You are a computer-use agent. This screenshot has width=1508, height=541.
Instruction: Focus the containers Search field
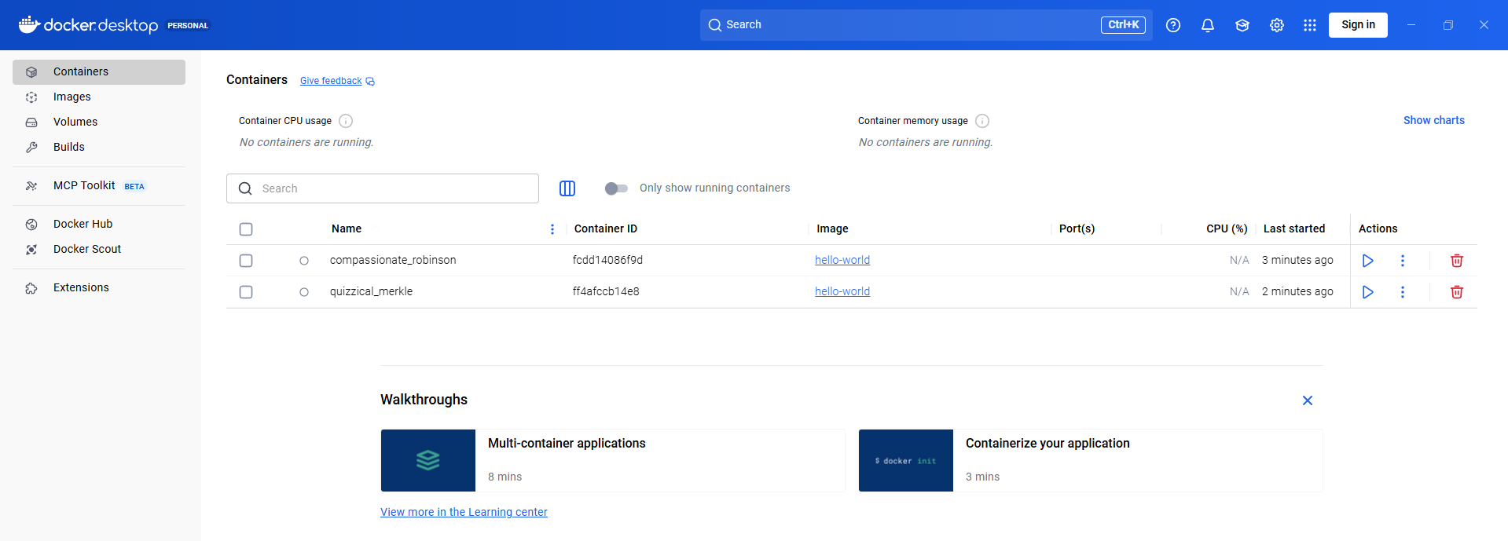coord(383,188)
